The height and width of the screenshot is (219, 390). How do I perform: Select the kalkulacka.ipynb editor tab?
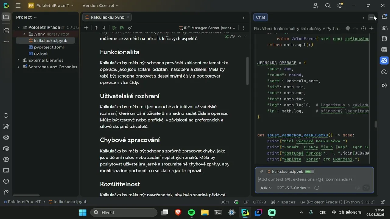[x=108, y=17]
